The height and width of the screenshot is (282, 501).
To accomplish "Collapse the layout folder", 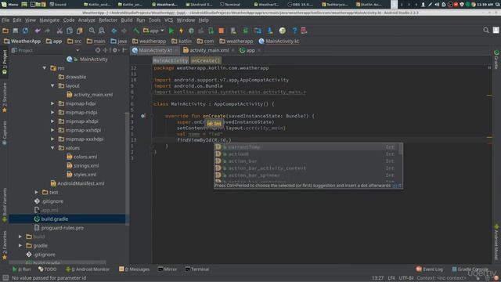I will 52,85.
